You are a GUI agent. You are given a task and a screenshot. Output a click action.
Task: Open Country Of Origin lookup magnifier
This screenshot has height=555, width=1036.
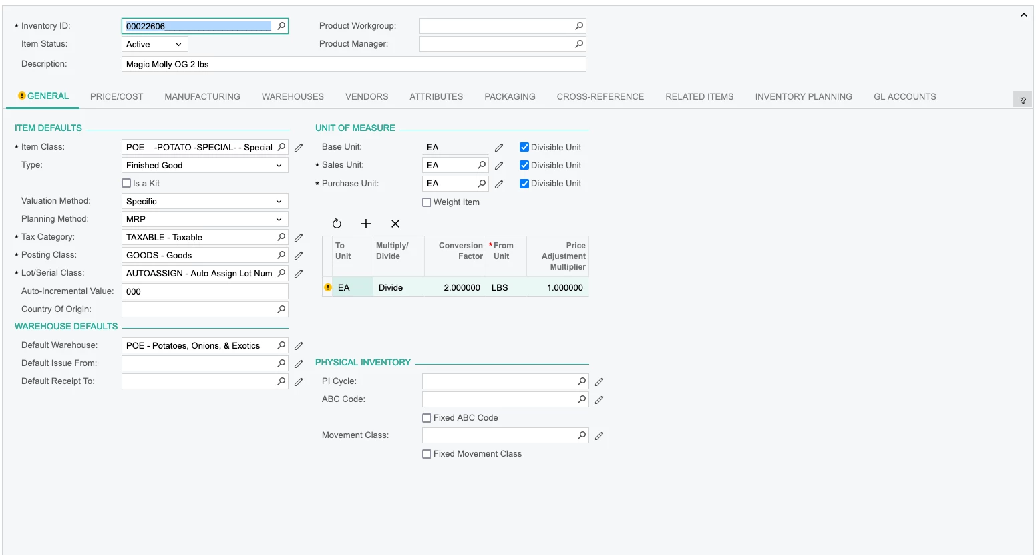tap(281, 309)
